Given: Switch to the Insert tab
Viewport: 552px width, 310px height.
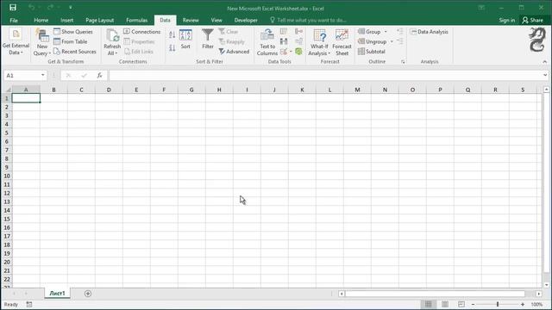Looking at the screenshot, I should tap(67, 20).
